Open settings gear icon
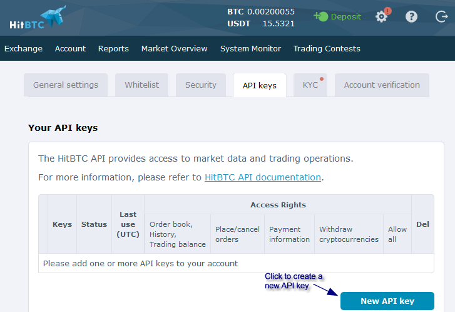The width and height of the screenshot is (455, 312). [x=381, y=17]
